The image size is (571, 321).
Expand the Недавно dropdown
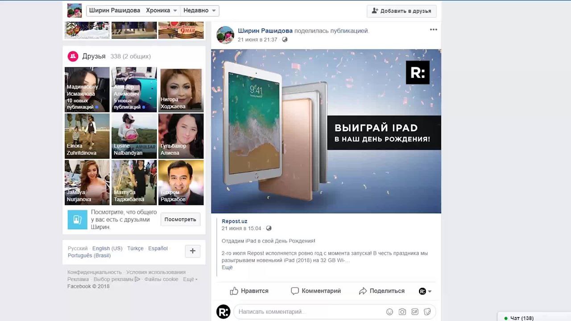pos(200,10)
